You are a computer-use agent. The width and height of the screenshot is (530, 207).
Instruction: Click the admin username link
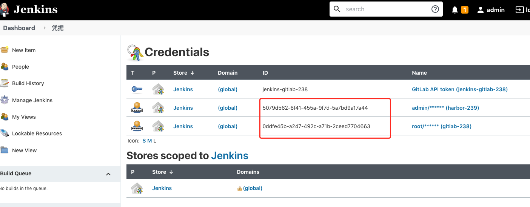pos(496,10)
